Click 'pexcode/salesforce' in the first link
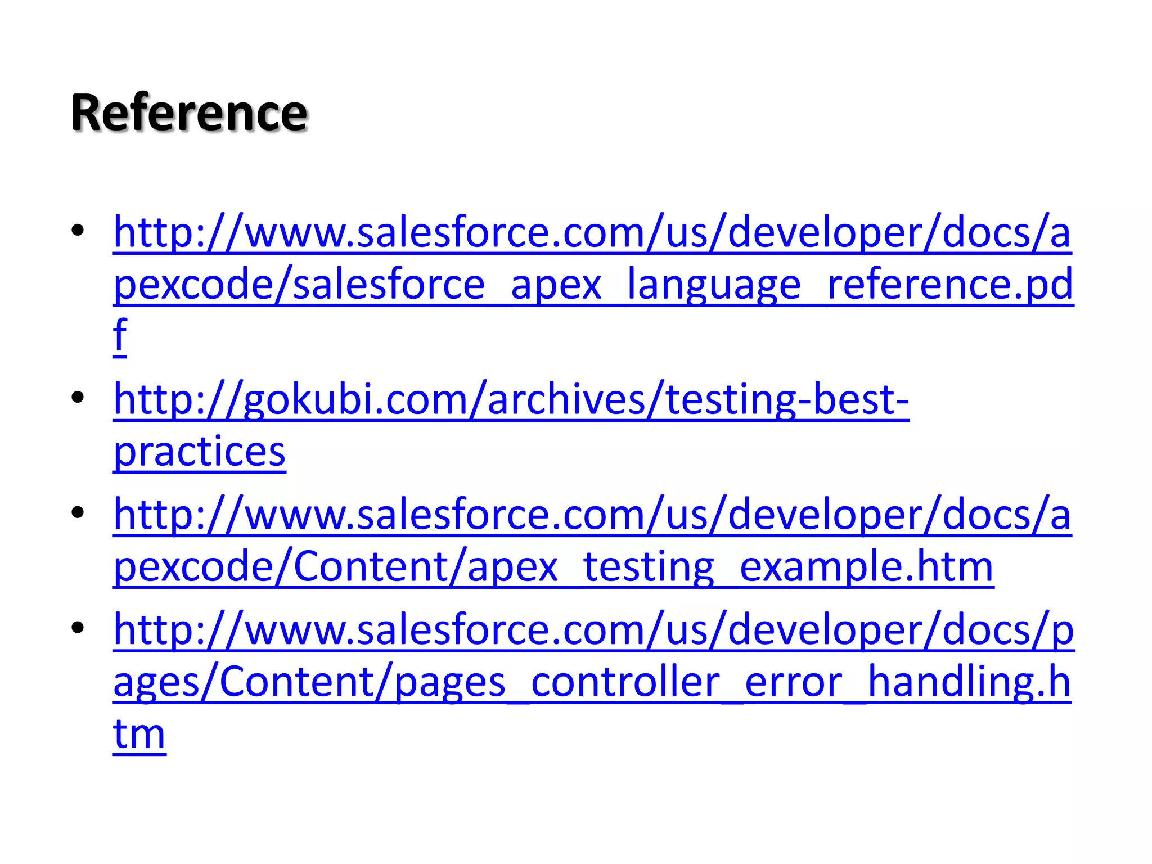This screenshot has height=864, width=1152. pos(299,285)
